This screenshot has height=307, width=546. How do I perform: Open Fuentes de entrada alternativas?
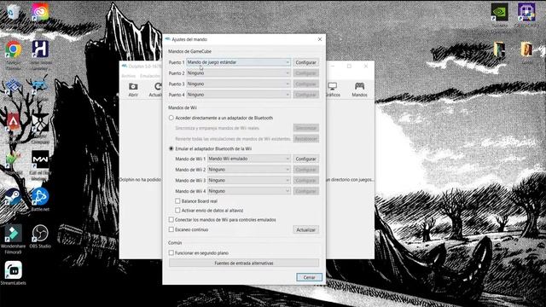tap(244, 264)
